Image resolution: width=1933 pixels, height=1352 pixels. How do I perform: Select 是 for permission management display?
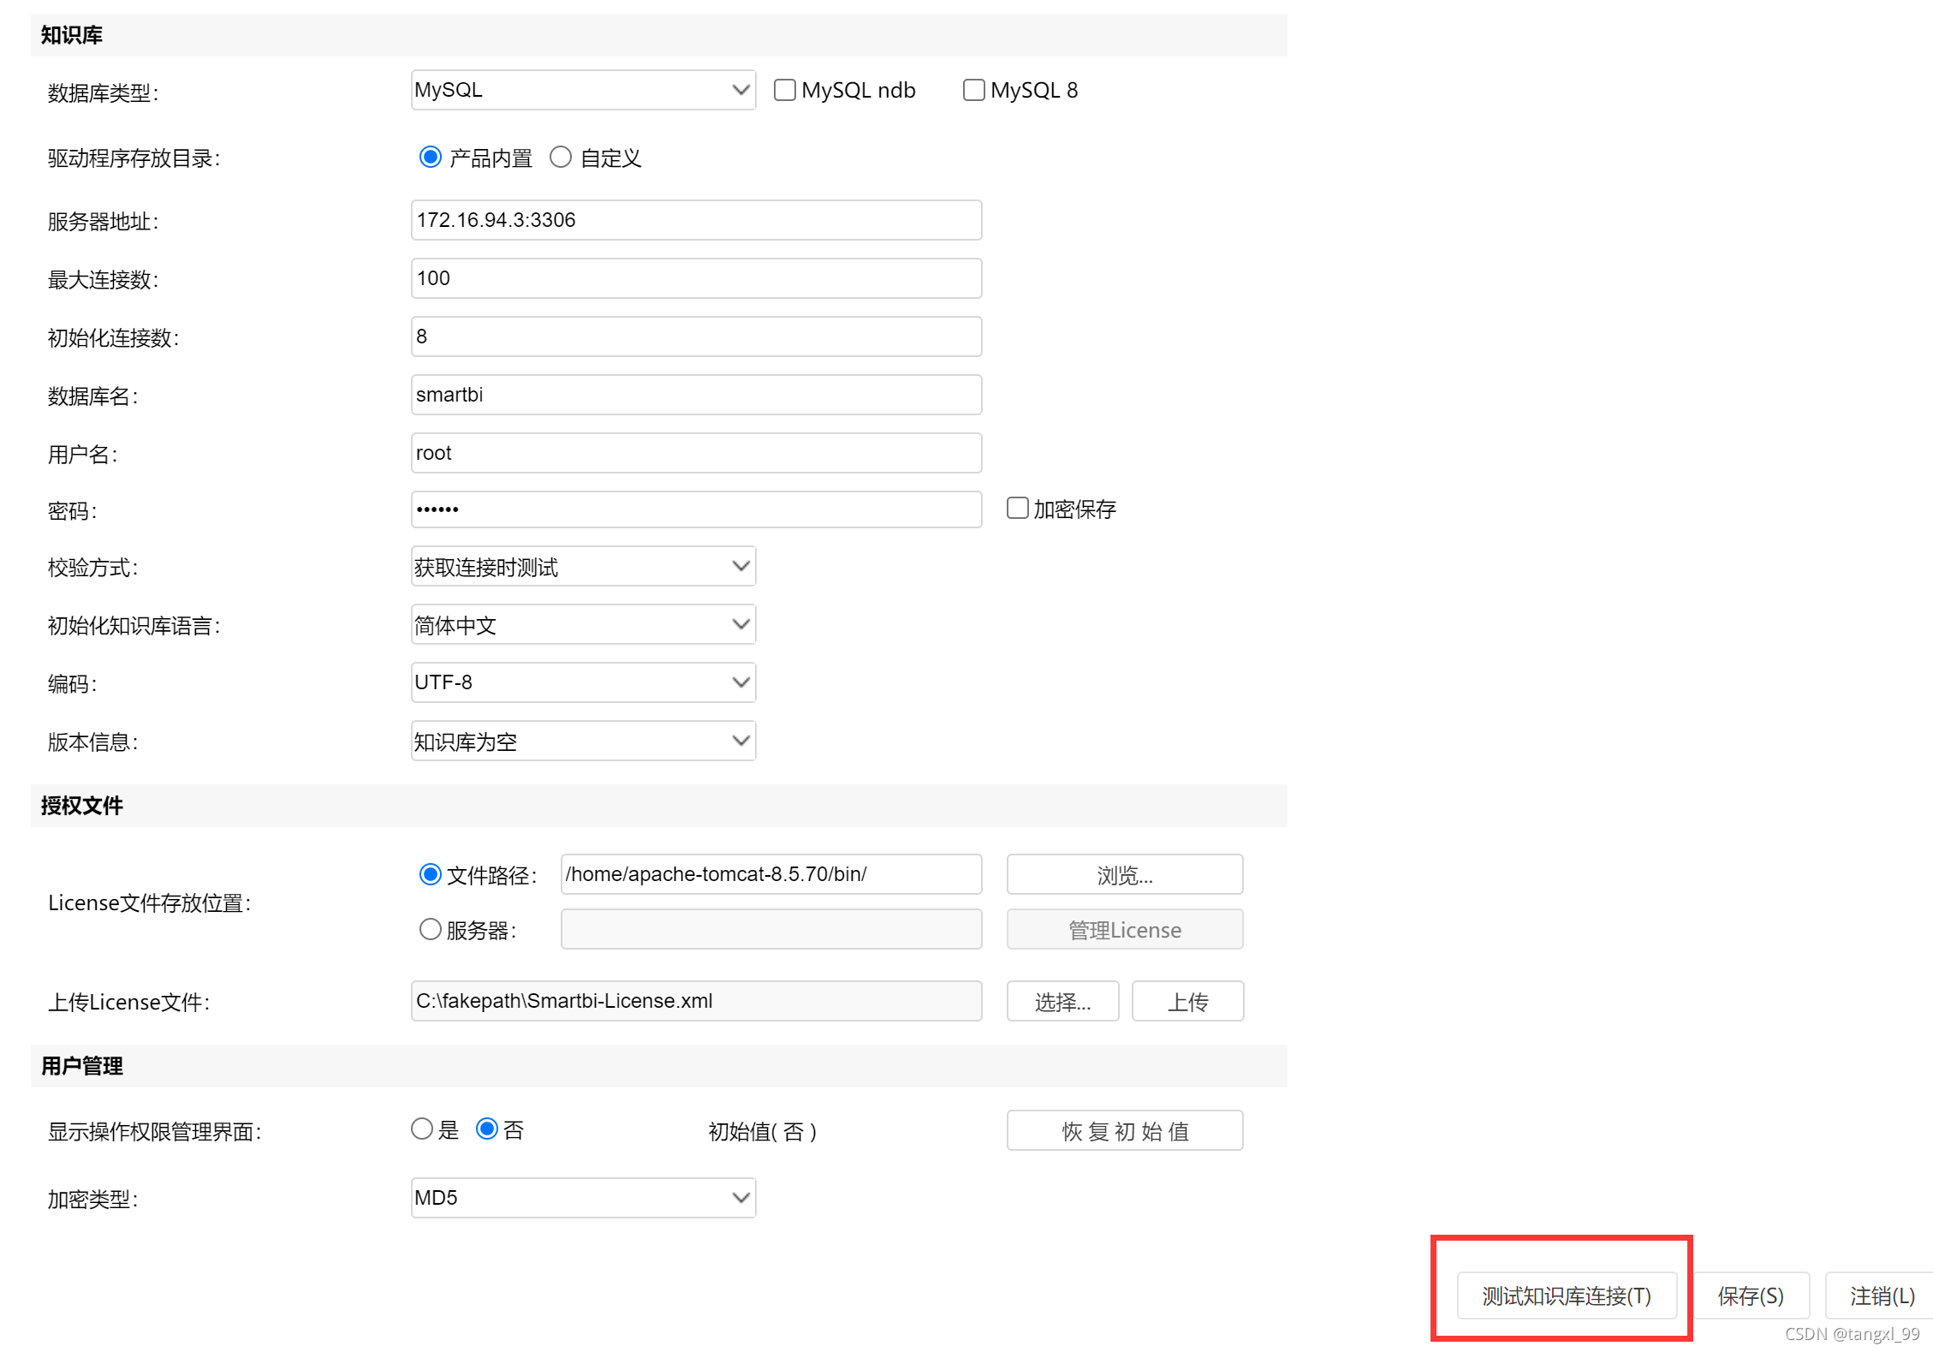(422, 1129)
